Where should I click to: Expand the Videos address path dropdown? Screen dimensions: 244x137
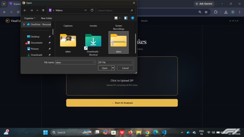(x=85, y=10)
